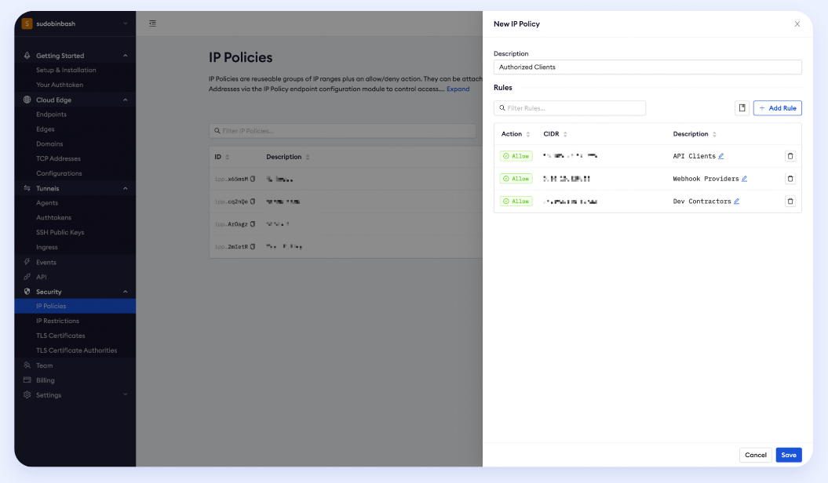Go to Edges in sidebar
The image size is (828, 483).
point(46,129)
